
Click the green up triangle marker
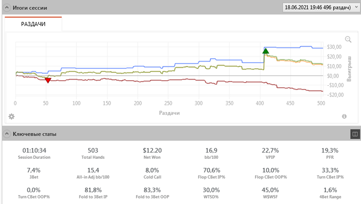266,51
